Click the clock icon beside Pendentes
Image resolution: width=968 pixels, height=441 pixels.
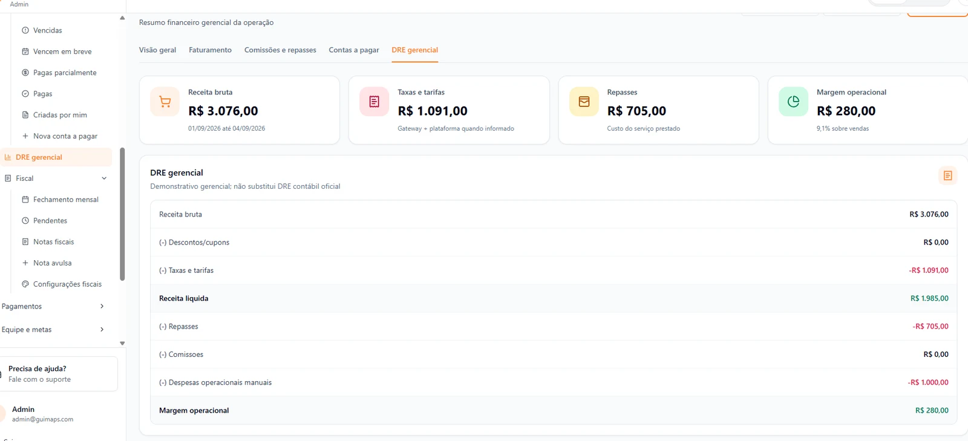tap(25, 221)
